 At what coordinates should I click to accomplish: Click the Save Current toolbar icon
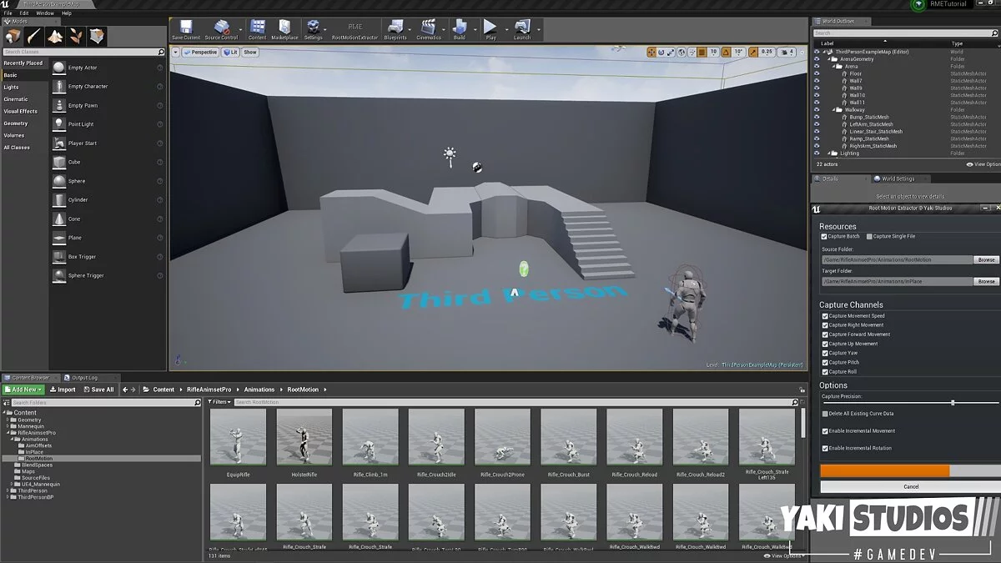[x=185, y=29]
